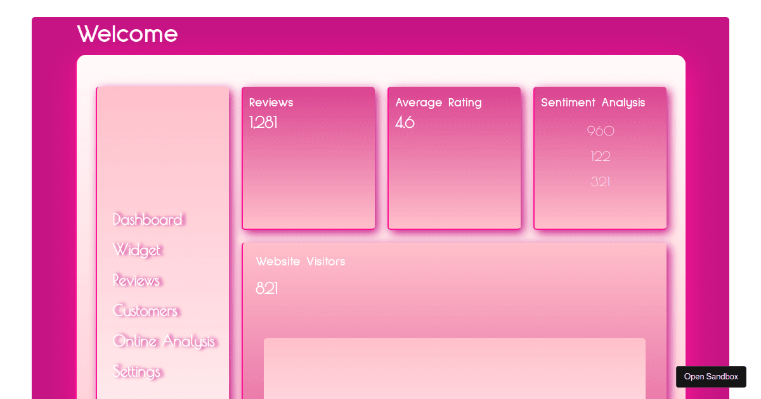Open the Dashboard section in the sidebar

click(147, 219)
